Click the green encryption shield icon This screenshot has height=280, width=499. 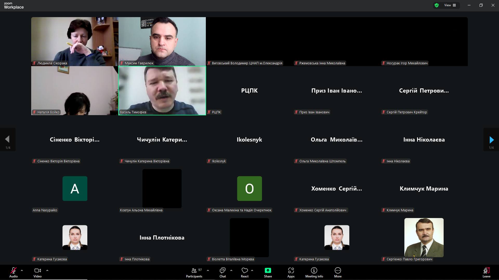click(437, 5)
